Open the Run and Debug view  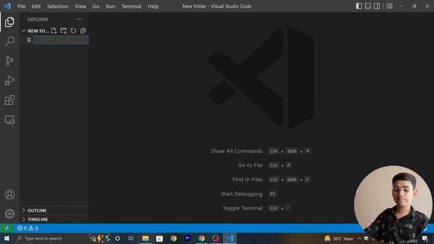coord(9,81)
